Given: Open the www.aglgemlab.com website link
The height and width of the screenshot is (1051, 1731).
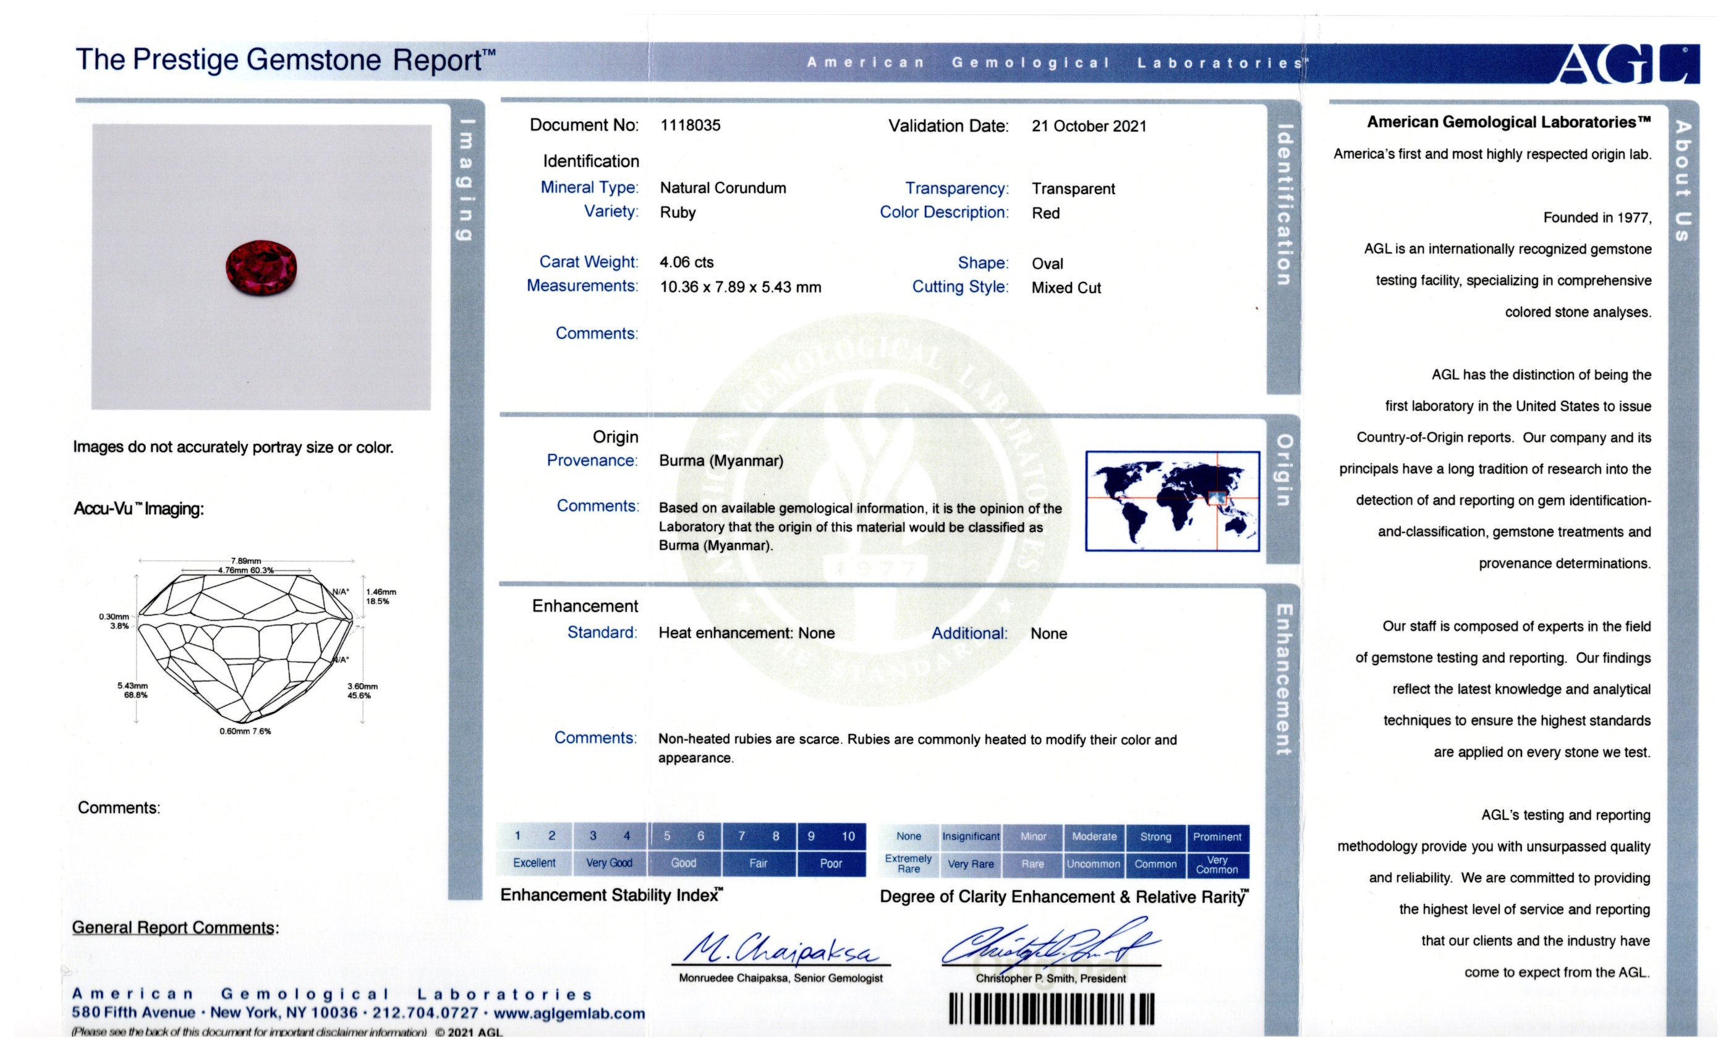Looking at the screenshot, I should (569, 1013).
